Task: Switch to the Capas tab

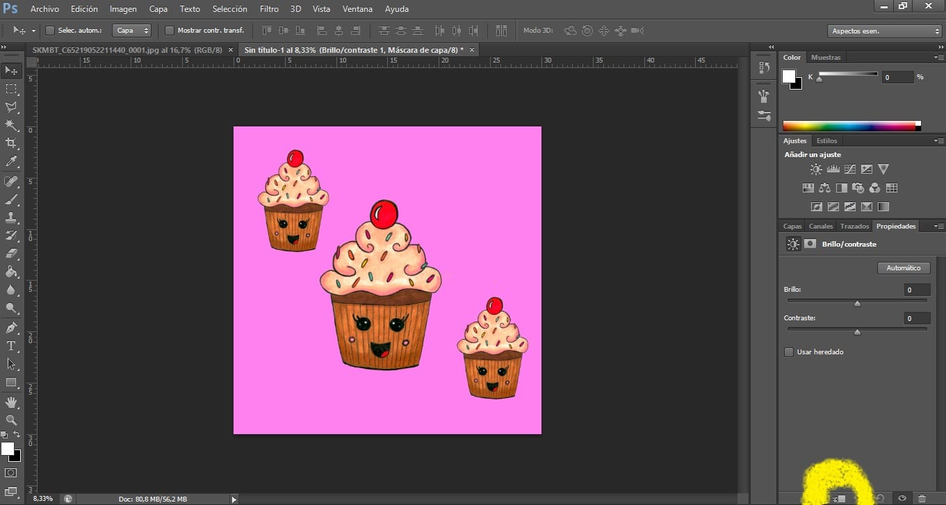Action: click(x=792, y=226)
